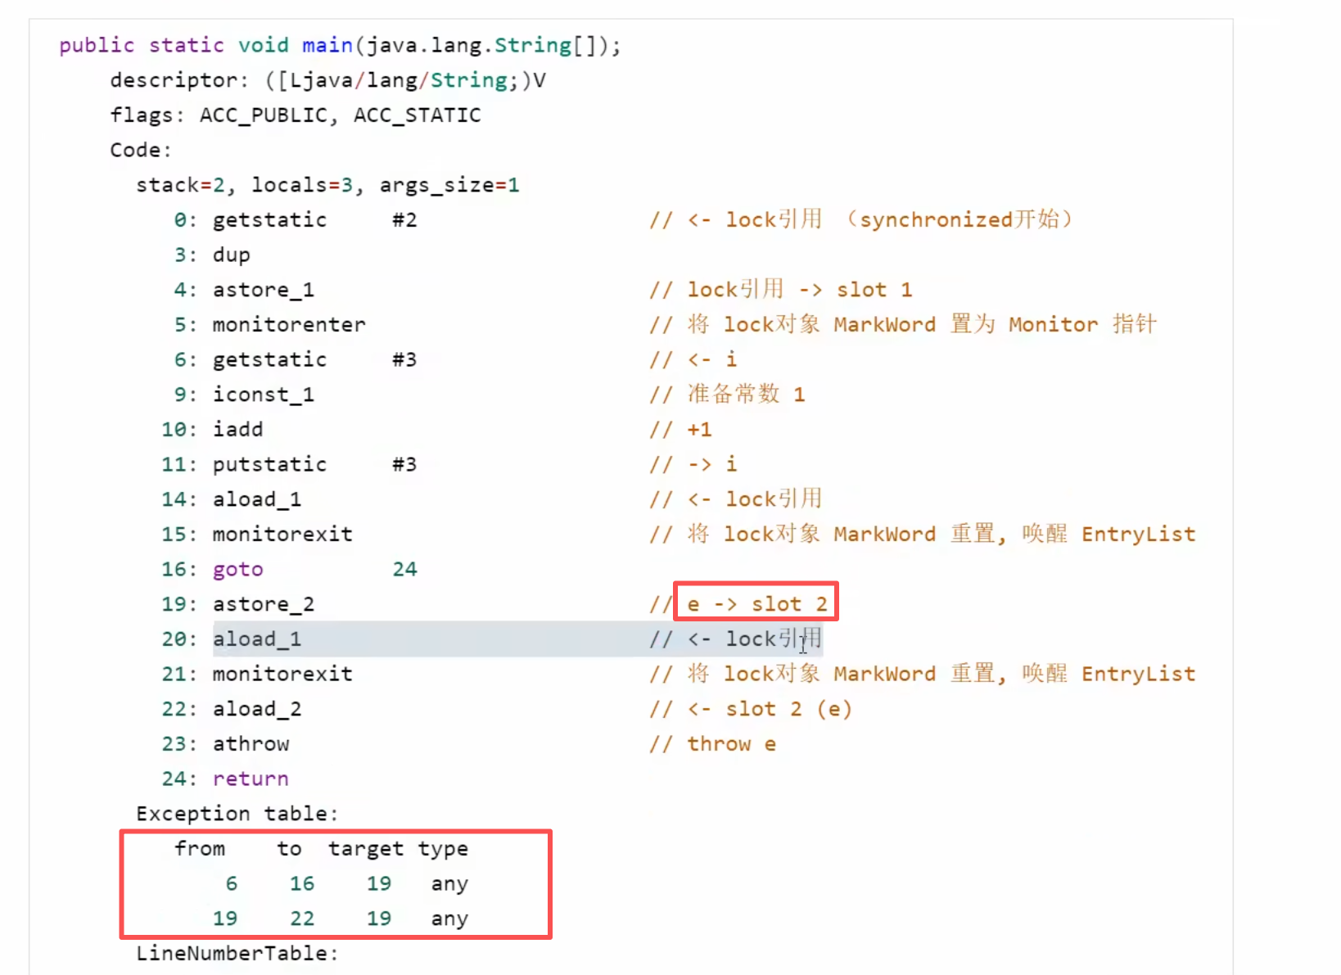Image resolution: width=1341 pixels, height=975 pixels.
Task: Click comment about 'Monitor 指针'
Action: click(x=903, y=325)
